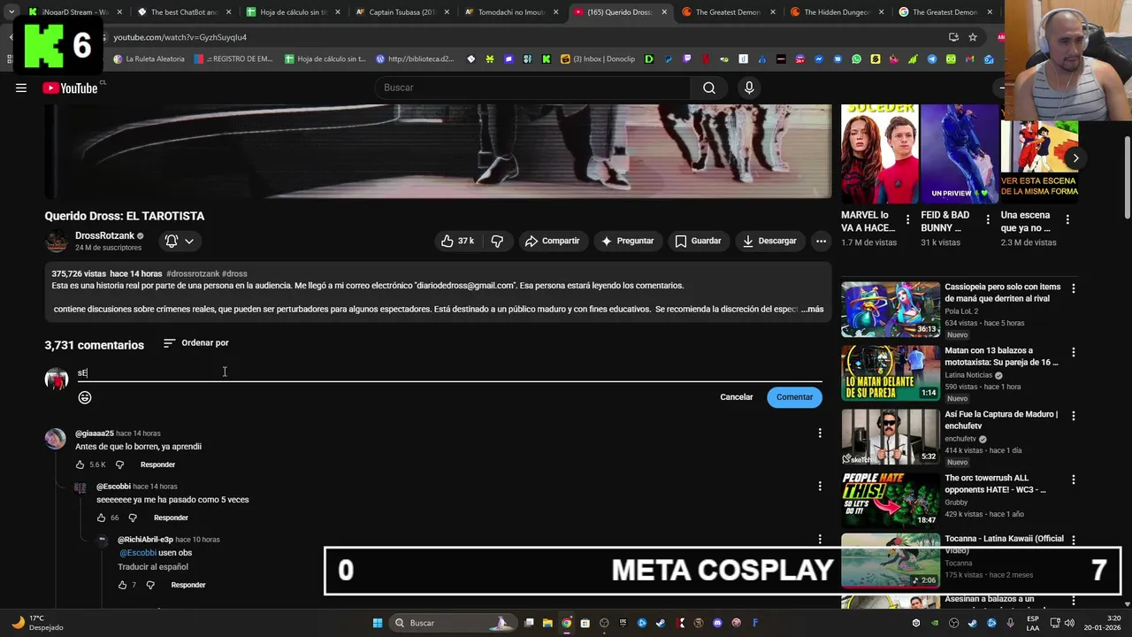Screen dimensions: 1132x637
Task: Open the Ordenar por sort menu
Action: (x=196, y=343)
